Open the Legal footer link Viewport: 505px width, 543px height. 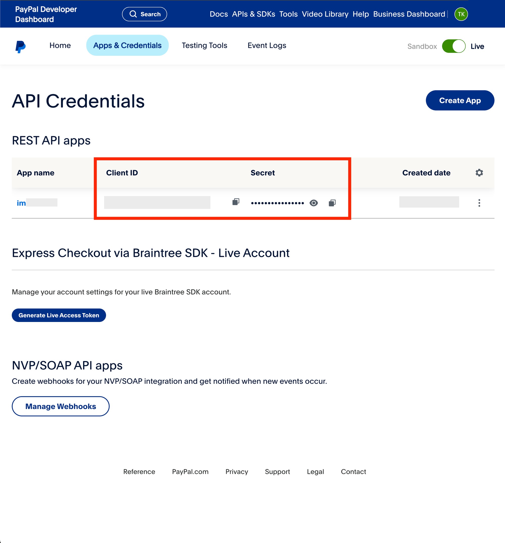(315, 472)
